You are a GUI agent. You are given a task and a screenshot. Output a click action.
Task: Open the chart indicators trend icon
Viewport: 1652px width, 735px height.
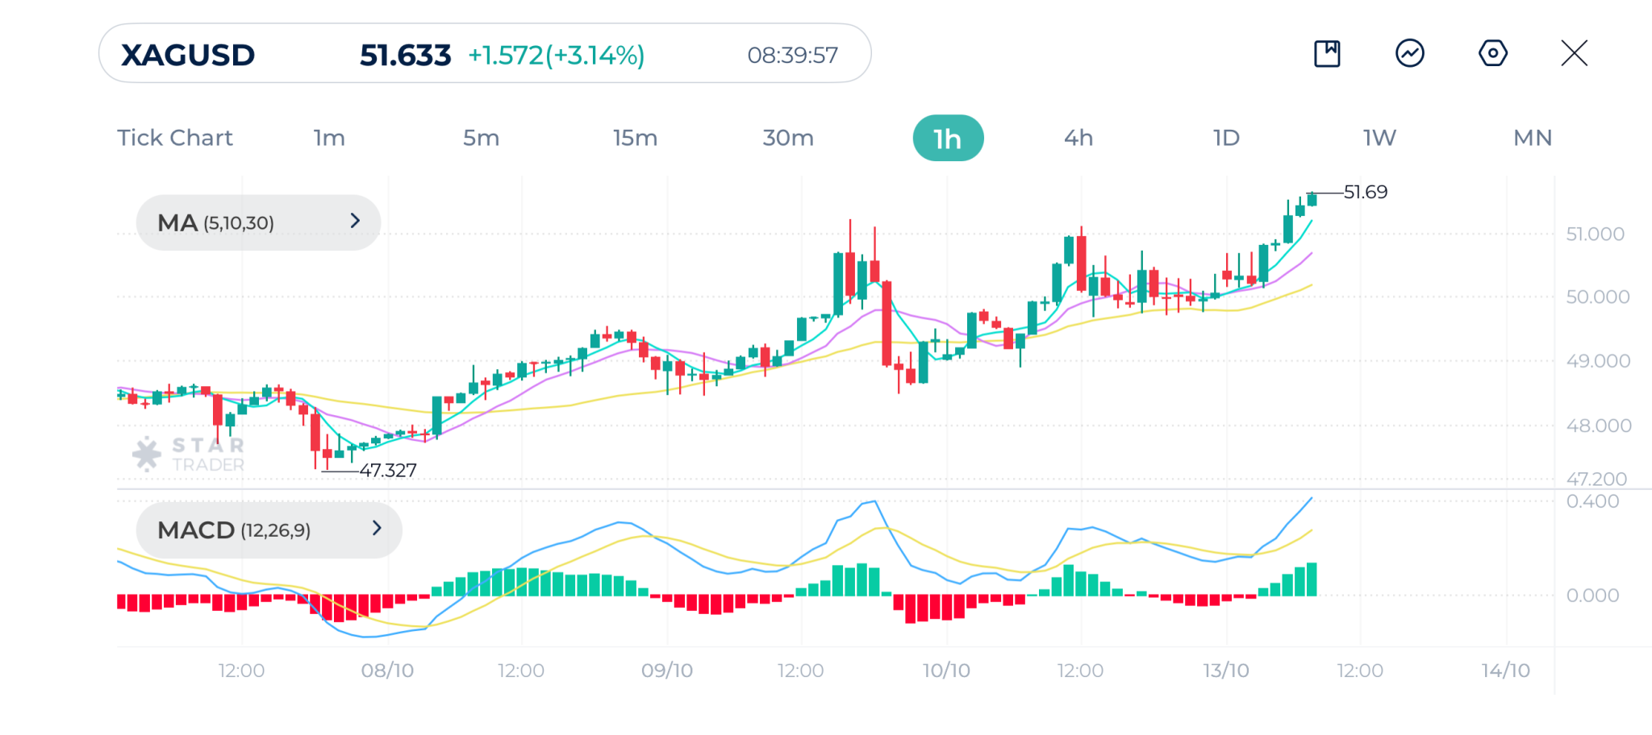pyautogui.click(x=1410, y=54)
